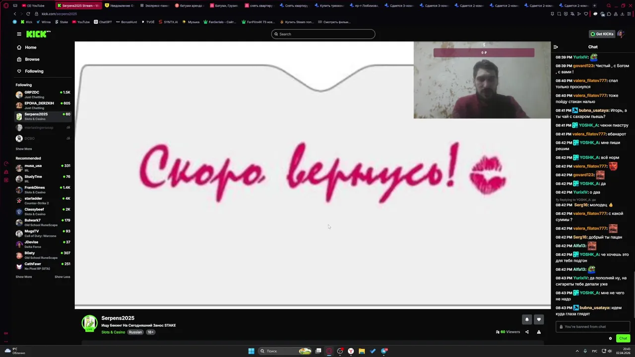Reload the page
This screenshot has width=635, height=357.
(28, 14)
